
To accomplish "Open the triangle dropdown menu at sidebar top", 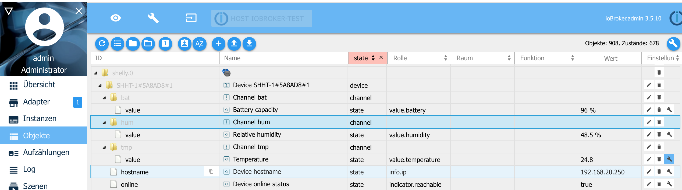I will [x=9, y=11].
